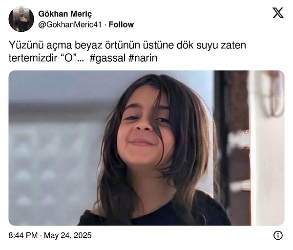The width and height of the screenshot is (293, 250).
Task: Click the 8:44 PM time link
Action: (23, 235)
